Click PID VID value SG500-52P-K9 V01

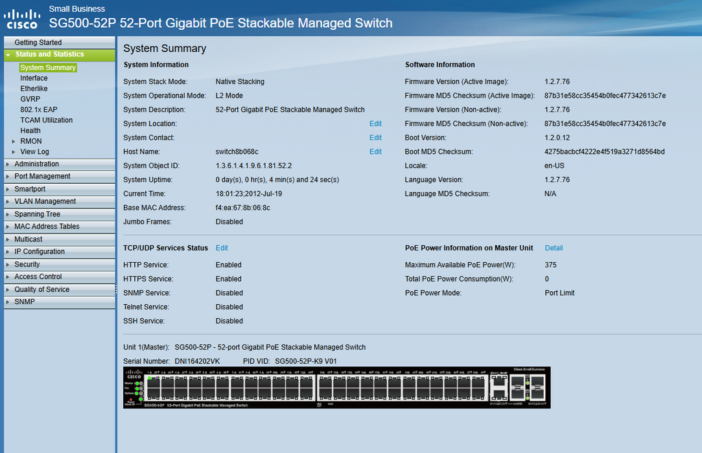tap(306, 361)
